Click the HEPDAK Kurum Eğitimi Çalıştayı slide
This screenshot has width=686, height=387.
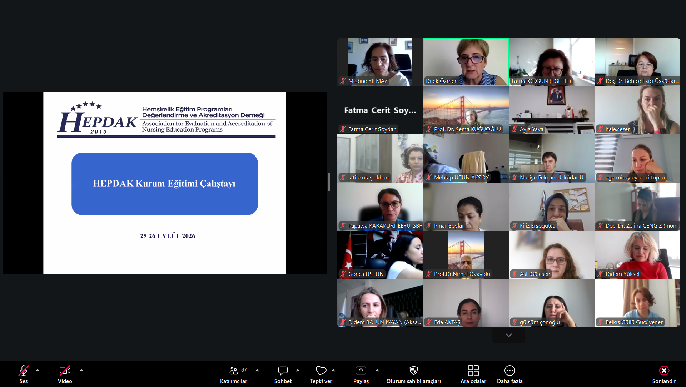(x=165, y=183)
